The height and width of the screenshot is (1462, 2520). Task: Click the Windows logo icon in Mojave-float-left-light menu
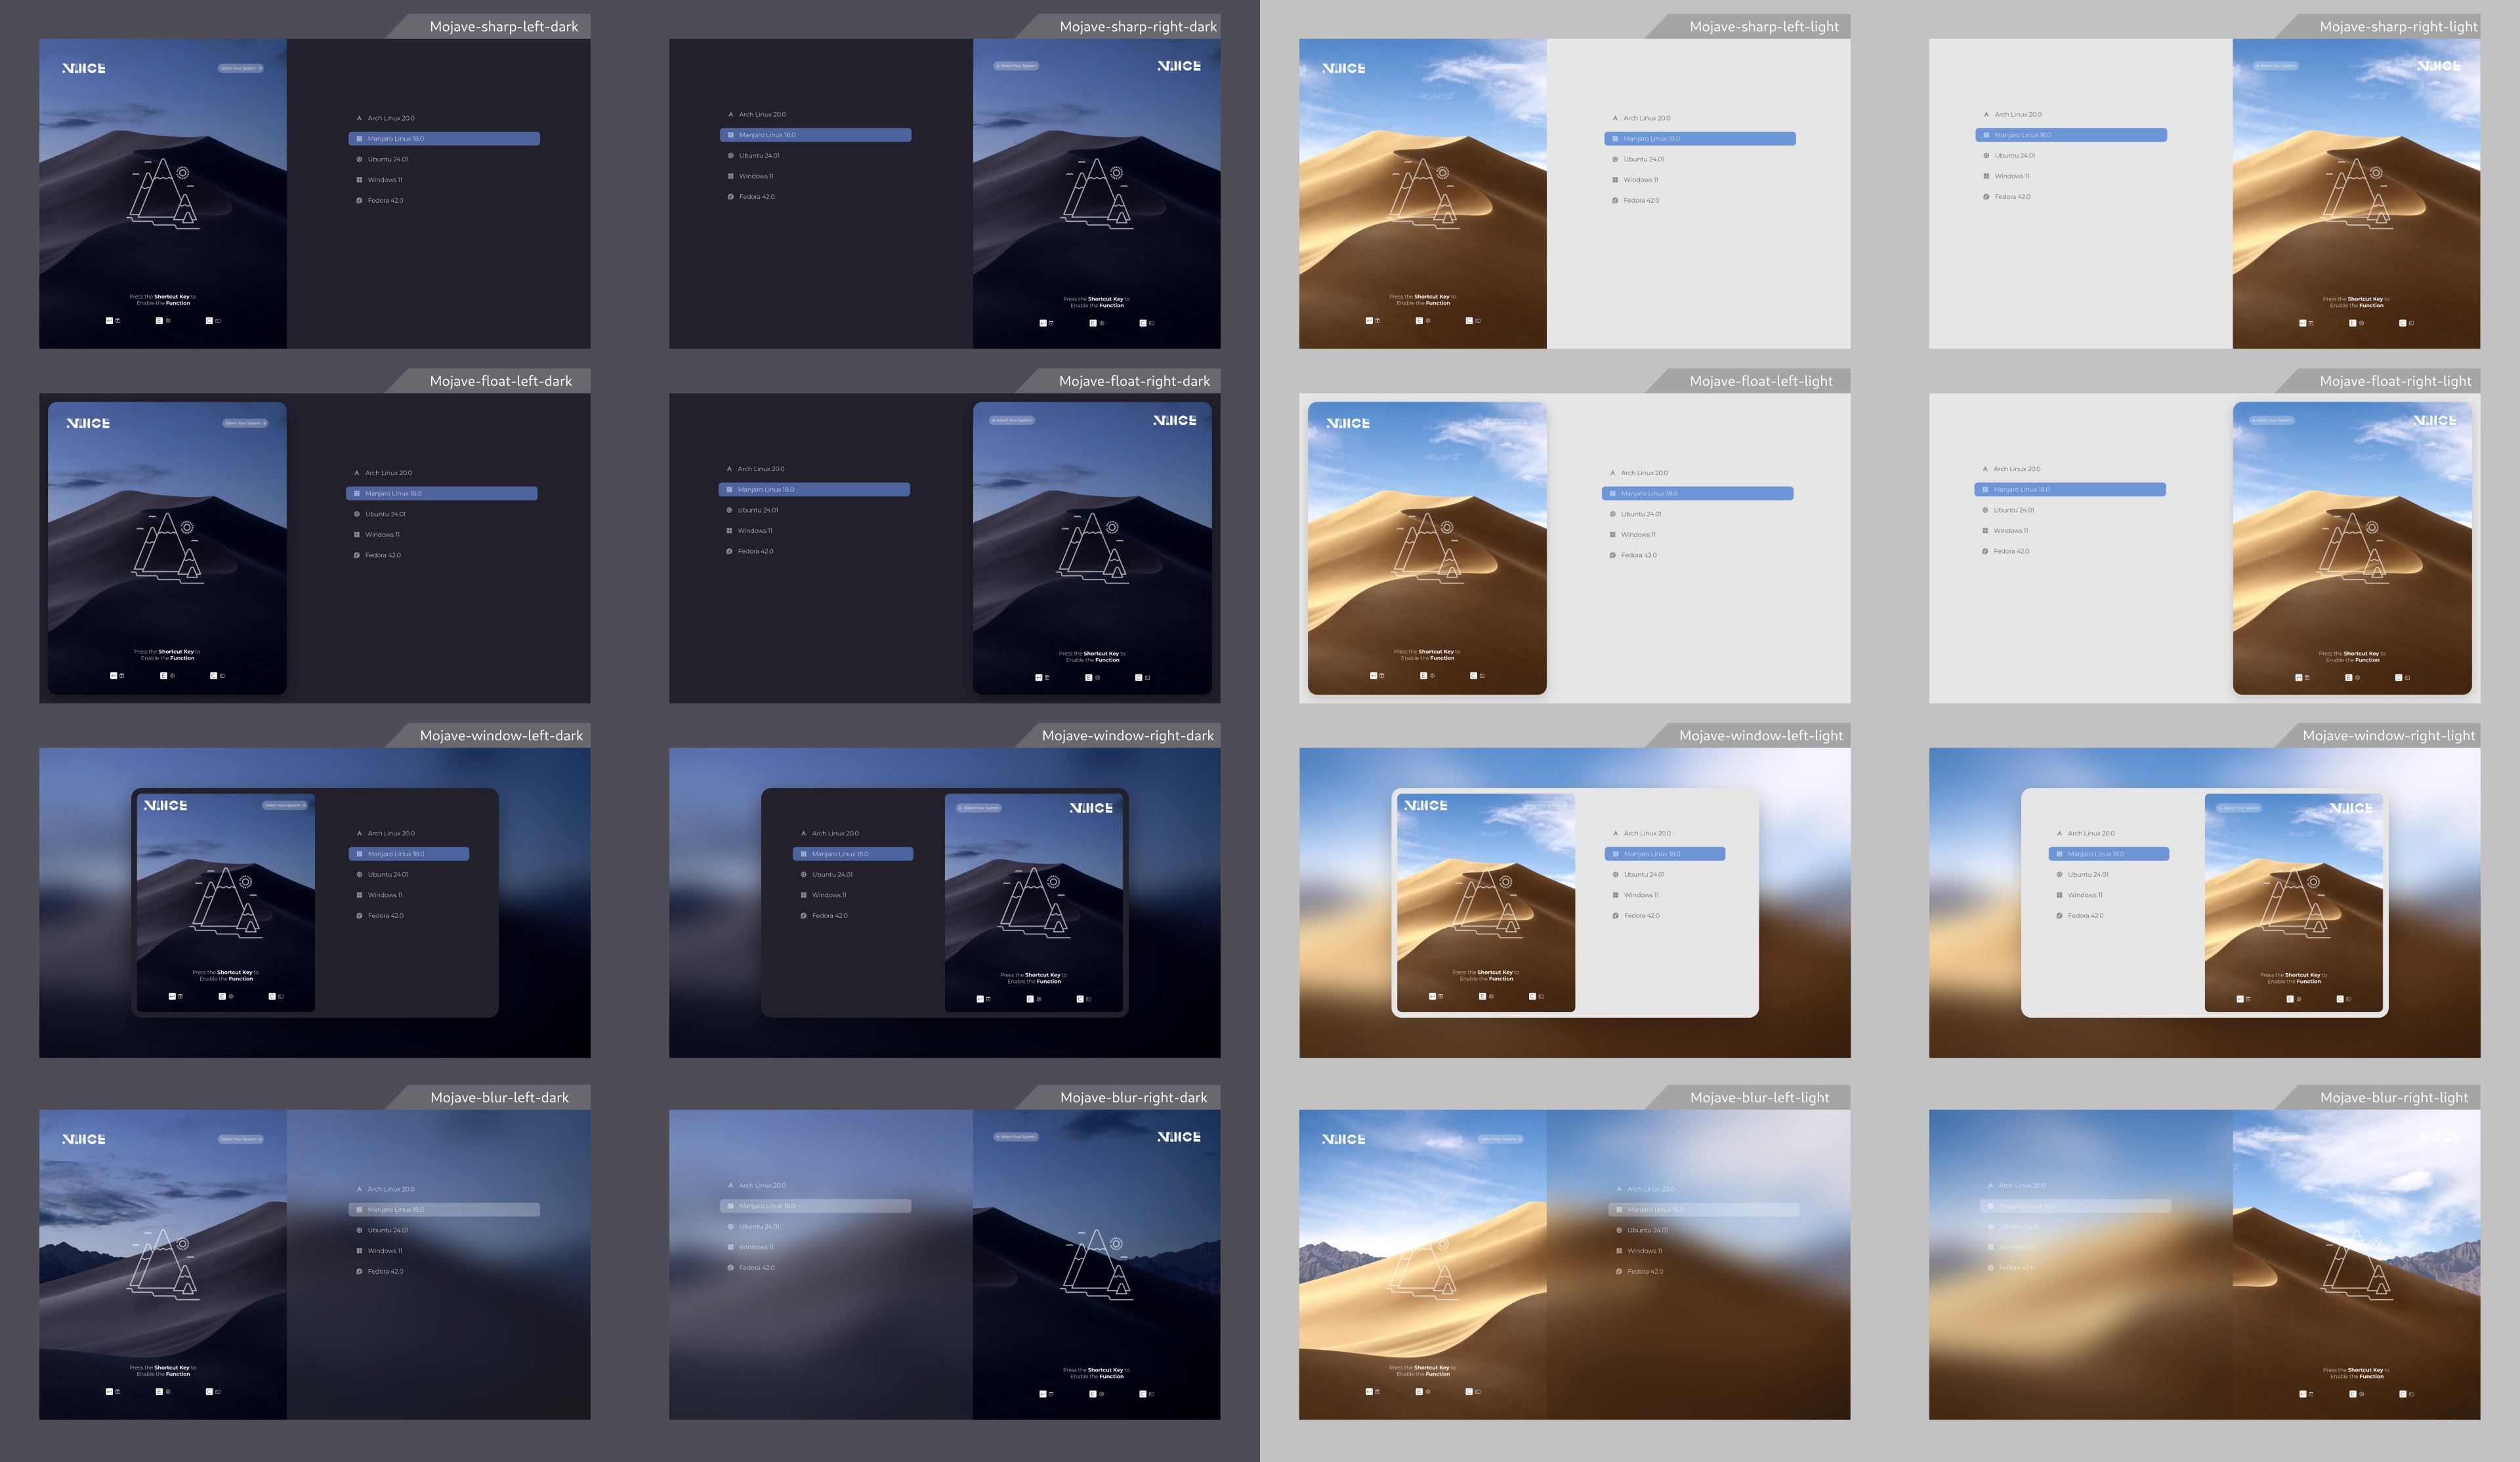1612,535
